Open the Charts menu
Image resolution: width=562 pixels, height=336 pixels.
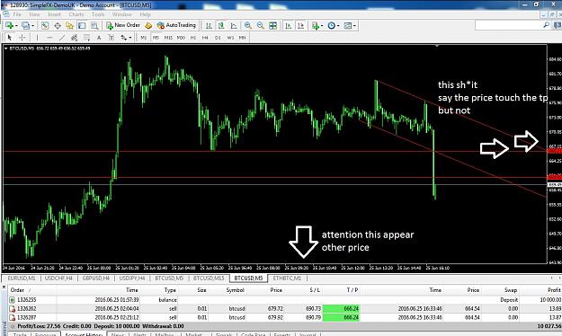pyautogui.click(x=76, y=14)
